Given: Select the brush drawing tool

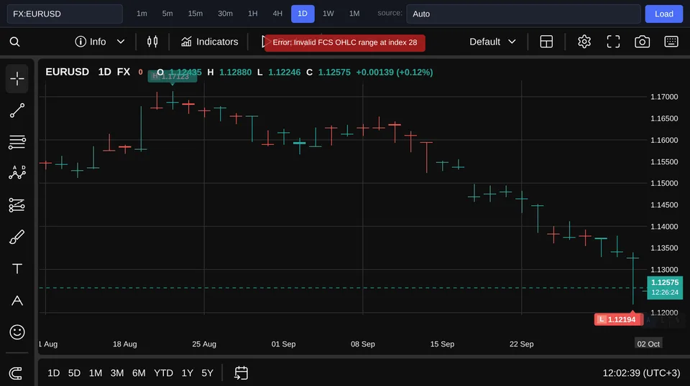Looking at the screenshot, I should pos(17,237).
